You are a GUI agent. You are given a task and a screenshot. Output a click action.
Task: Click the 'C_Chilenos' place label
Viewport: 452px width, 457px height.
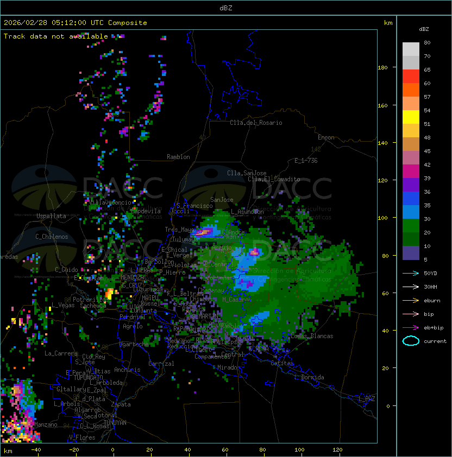pos(52,237)
